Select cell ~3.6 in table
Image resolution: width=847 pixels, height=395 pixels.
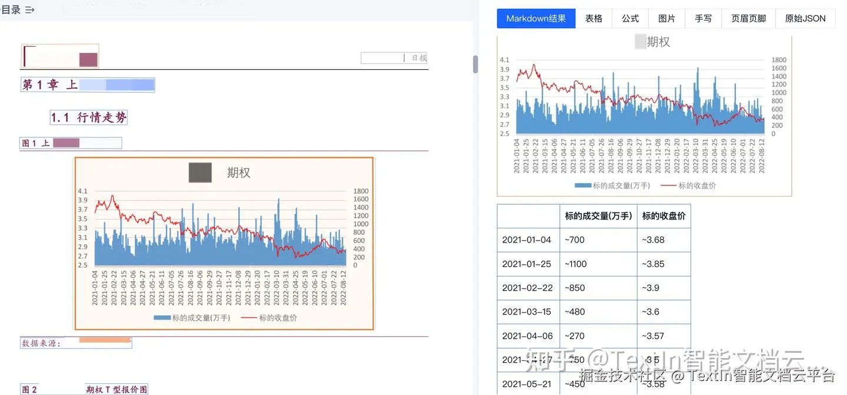(663, 312)
